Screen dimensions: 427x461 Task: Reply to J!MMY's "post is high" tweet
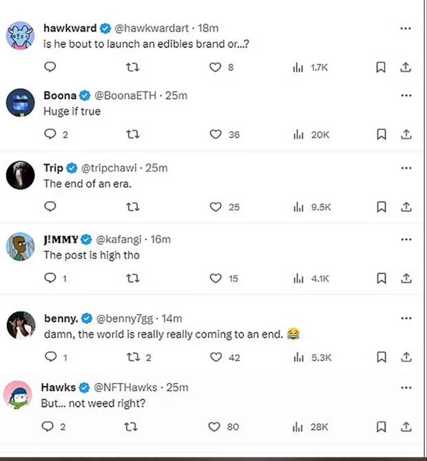pos(50,278)
